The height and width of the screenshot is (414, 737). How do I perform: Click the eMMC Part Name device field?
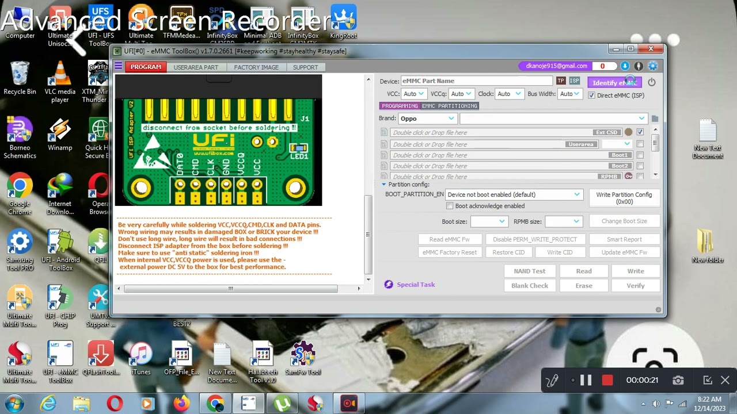point(476,81)
